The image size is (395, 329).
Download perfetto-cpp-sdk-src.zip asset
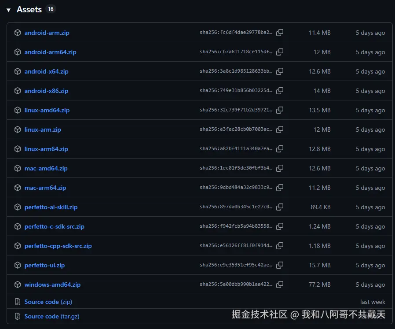coord(58,246)
